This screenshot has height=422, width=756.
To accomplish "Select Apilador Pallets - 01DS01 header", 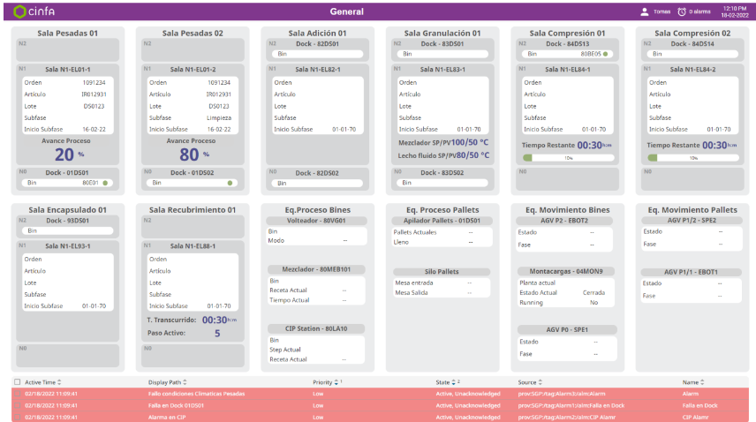I will pyautogui.click(x=442, y=221).
